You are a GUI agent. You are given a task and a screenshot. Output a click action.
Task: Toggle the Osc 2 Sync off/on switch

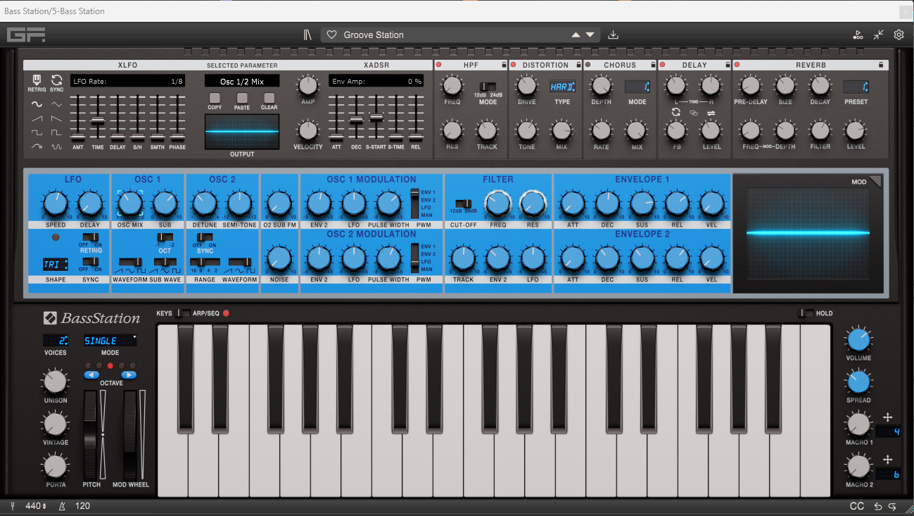205,237
